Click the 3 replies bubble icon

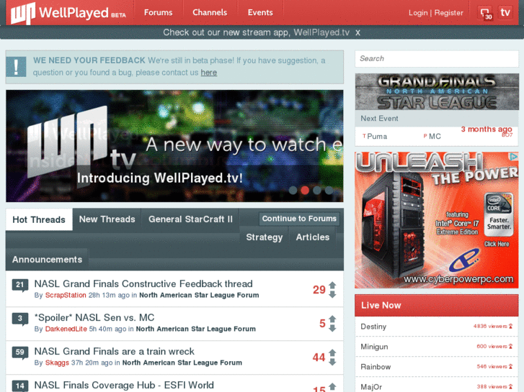(20, 319)
